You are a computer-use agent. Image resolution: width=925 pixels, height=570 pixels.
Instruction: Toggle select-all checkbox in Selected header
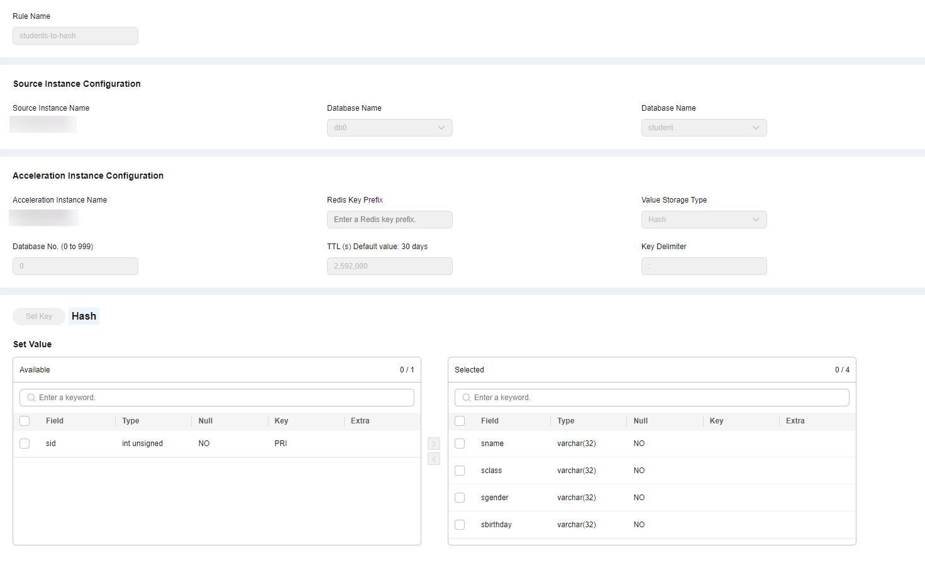pos(460,421)
